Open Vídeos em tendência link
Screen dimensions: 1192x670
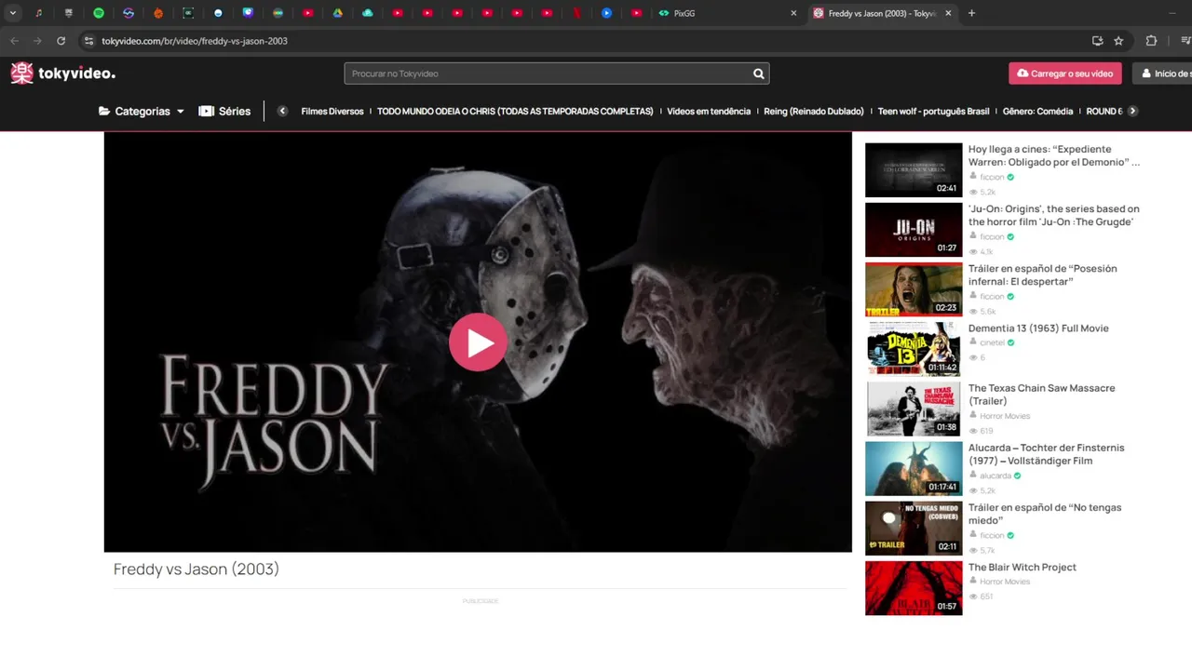point(709,112)
